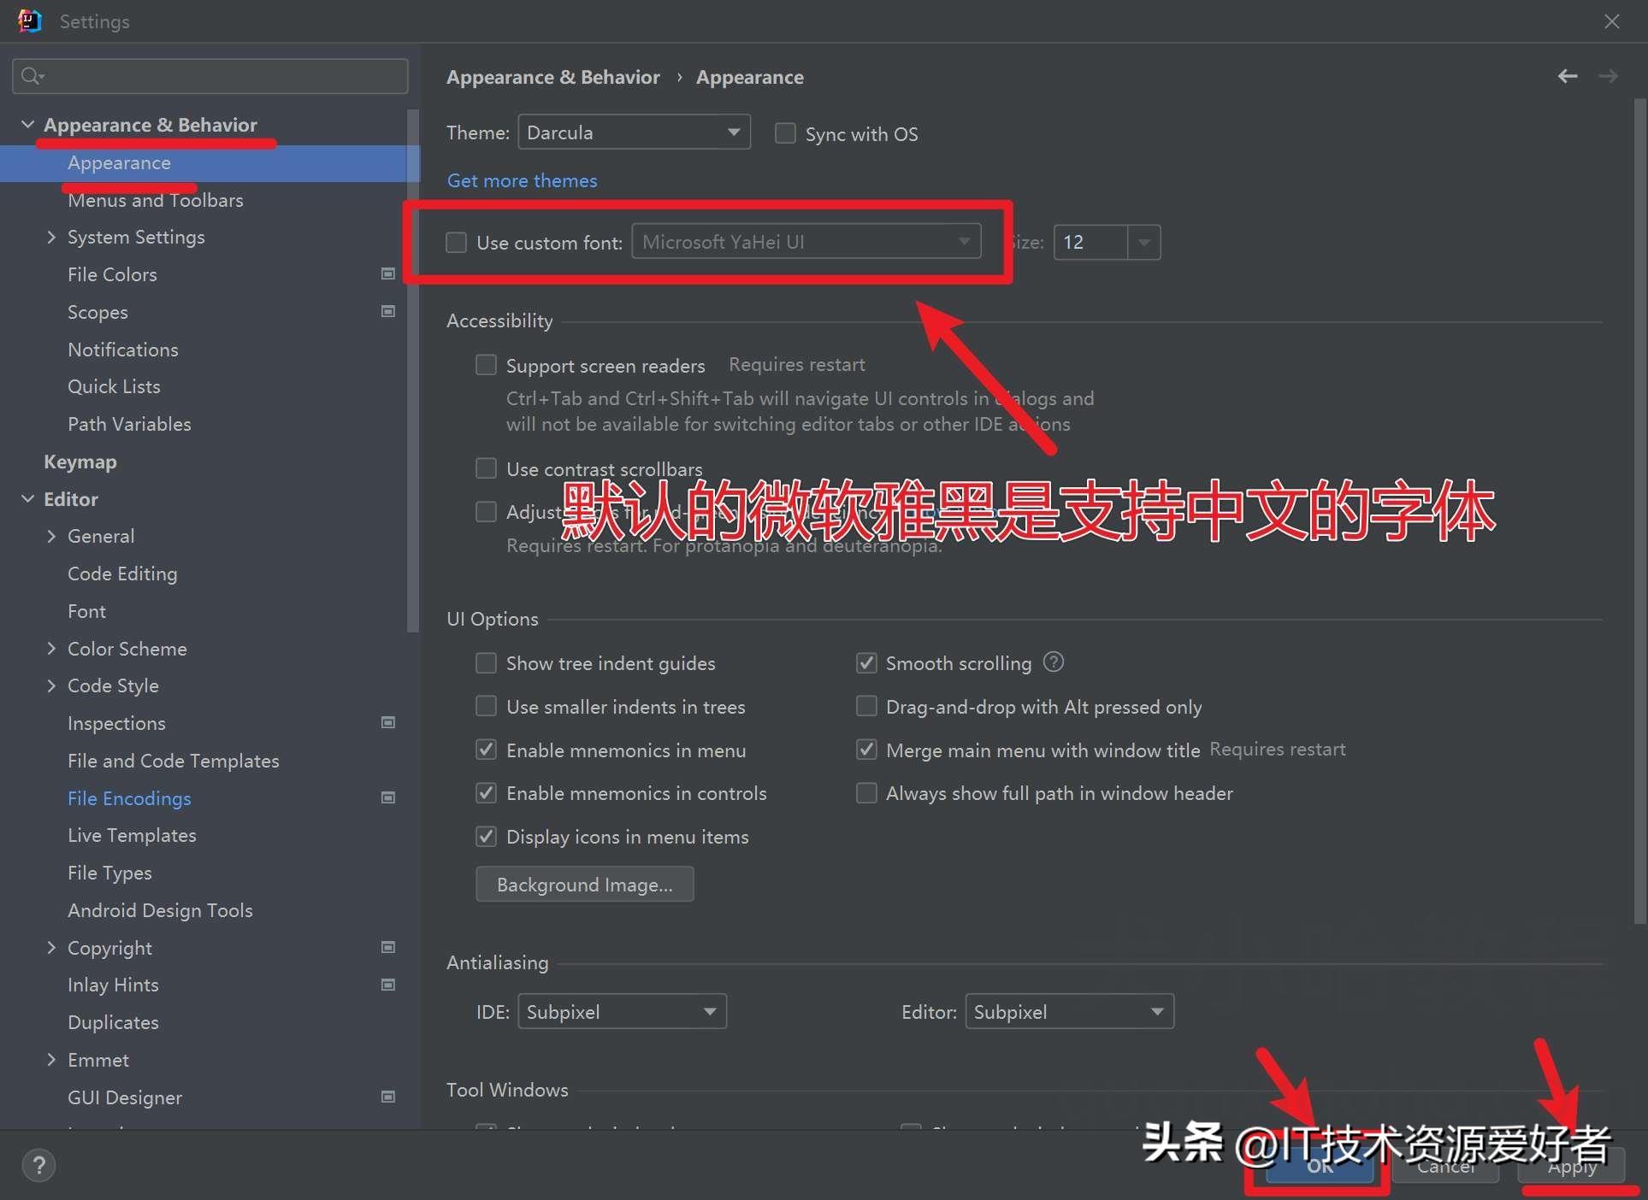Enable Show tree indent guides
This screenshot has height=1200, width=1648.
(486, 663)
